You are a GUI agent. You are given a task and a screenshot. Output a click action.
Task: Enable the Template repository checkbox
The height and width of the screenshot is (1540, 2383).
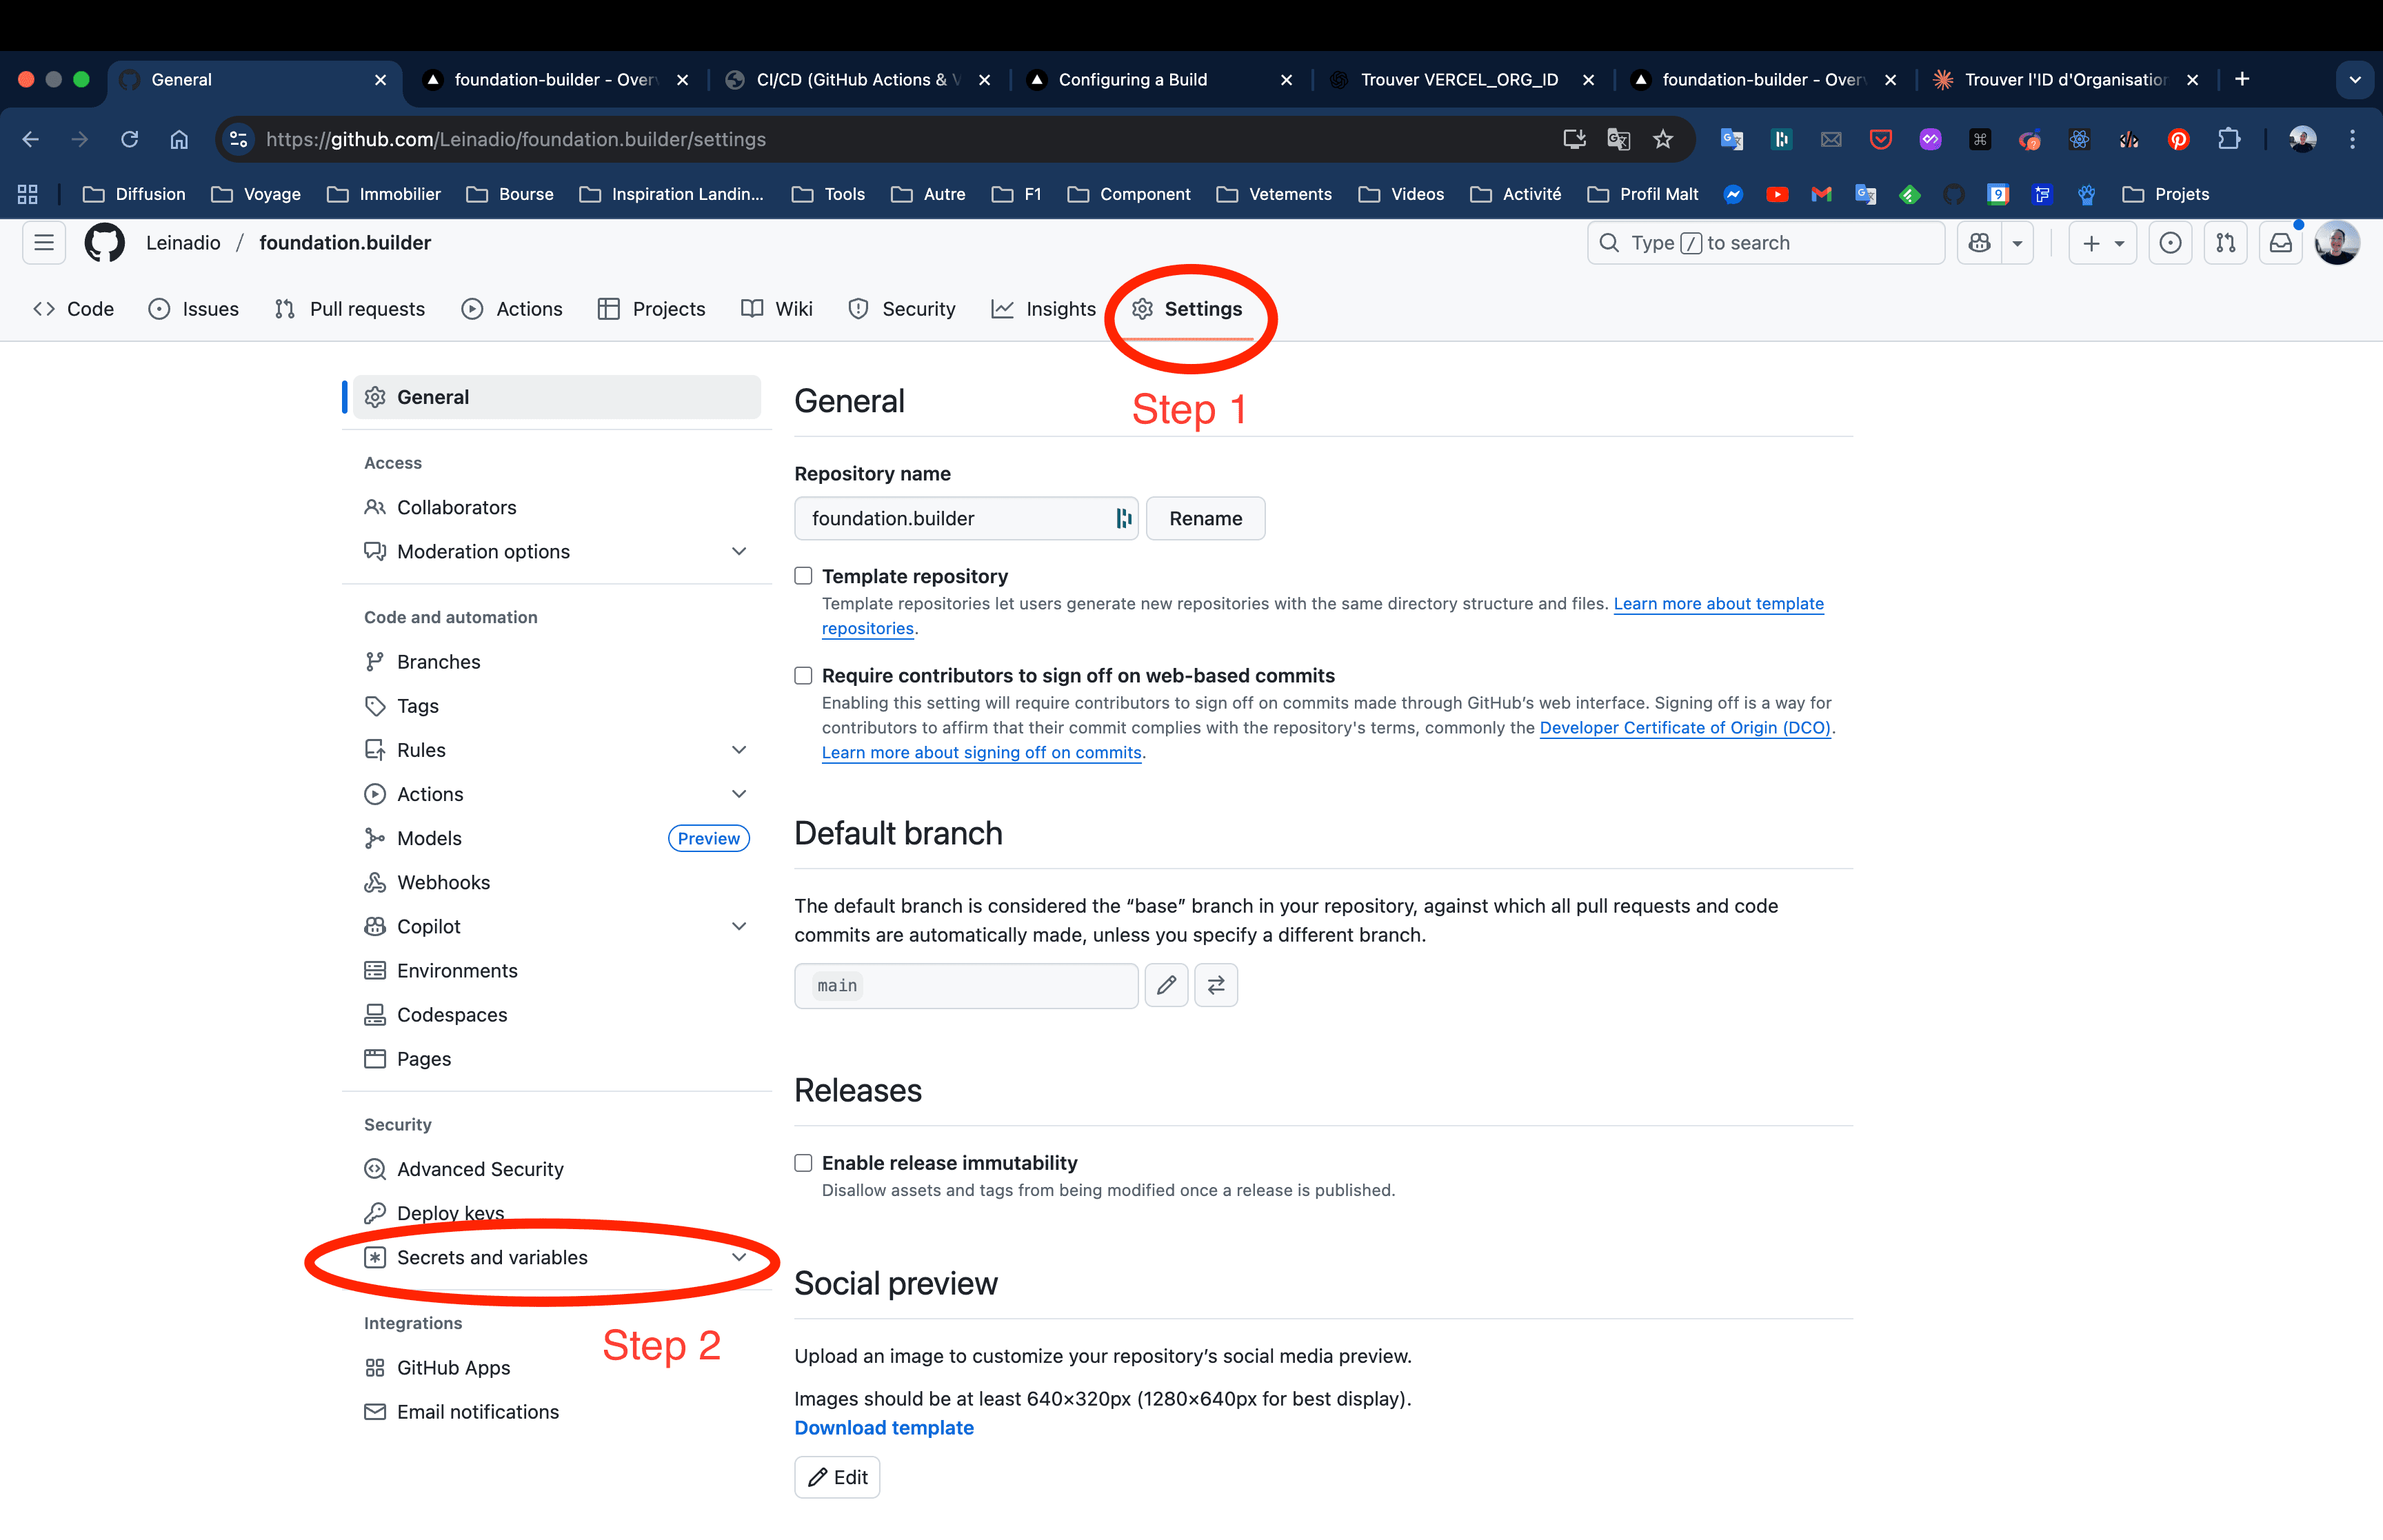pyautogui.click(x=802, y=576)
